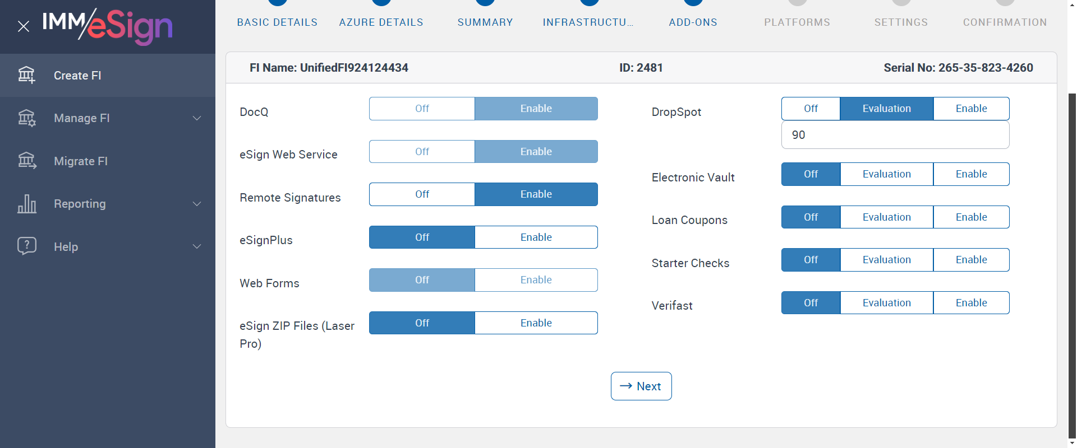Enable Verifast

tap(972, 302)
